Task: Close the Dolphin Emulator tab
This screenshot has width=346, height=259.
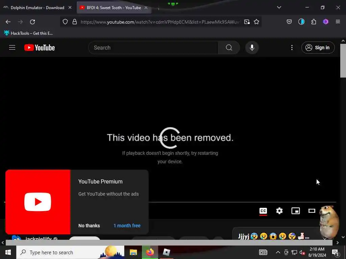Action: 70,7
